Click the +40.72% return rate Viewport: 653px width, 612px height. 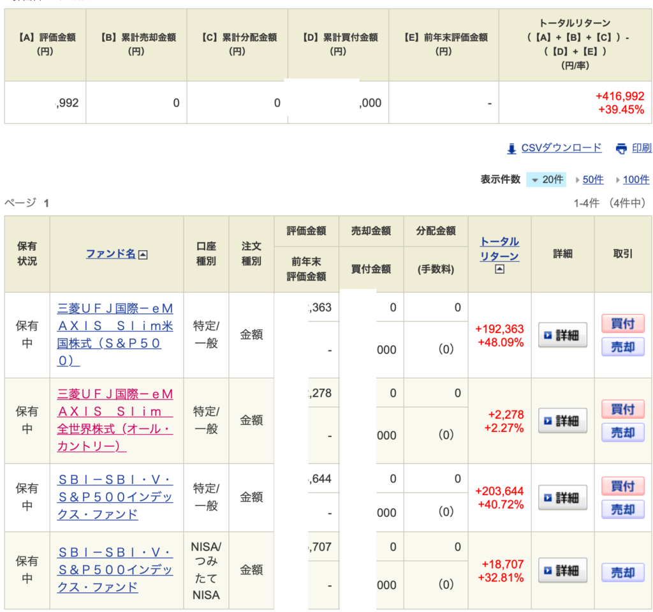(501, 504)
